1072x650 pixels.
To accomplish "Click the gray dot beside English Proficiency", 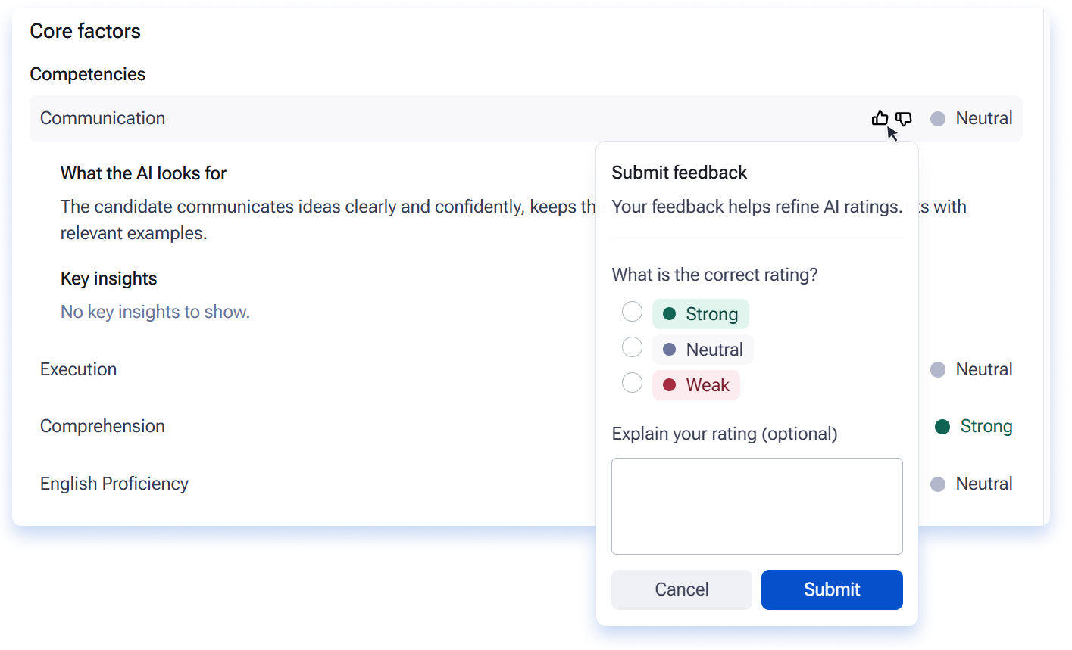I will (938, 484).
